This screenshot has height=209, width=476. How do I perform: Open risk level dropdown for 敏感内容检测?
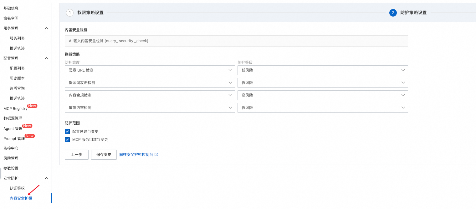click(x=323, y=108)
